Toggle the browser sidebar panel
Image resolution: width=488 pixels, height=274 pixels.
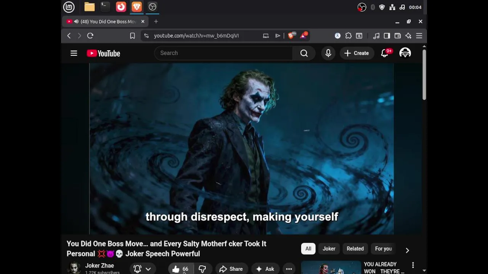(387, 36)
